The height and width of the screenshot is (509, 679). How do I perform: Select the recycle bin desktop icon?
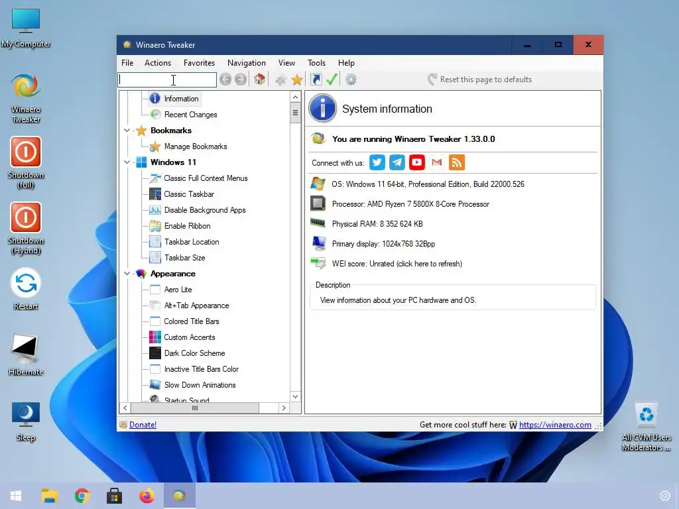(647, 427)
